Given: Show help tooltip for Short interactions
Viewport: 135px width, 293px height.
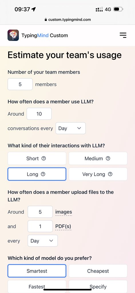Looking at the screenshot, I should point(44,159).
